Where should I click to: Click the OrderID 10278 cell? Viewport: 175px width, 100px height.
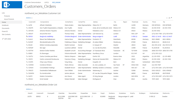pyautogui.click(x=30, y=96)
